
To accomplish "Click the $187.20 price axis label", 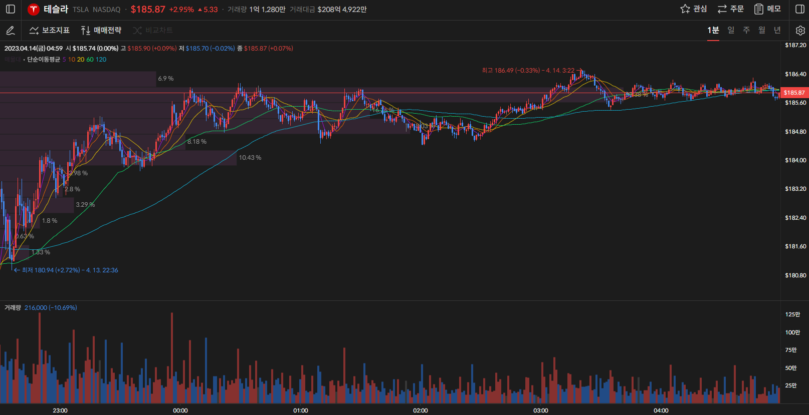I will (x=795, y=45).
